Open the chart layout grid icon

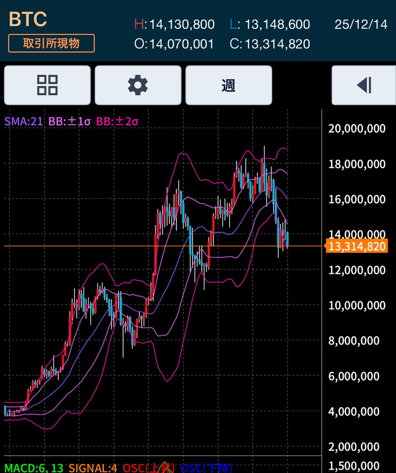[x=47, y=85]
